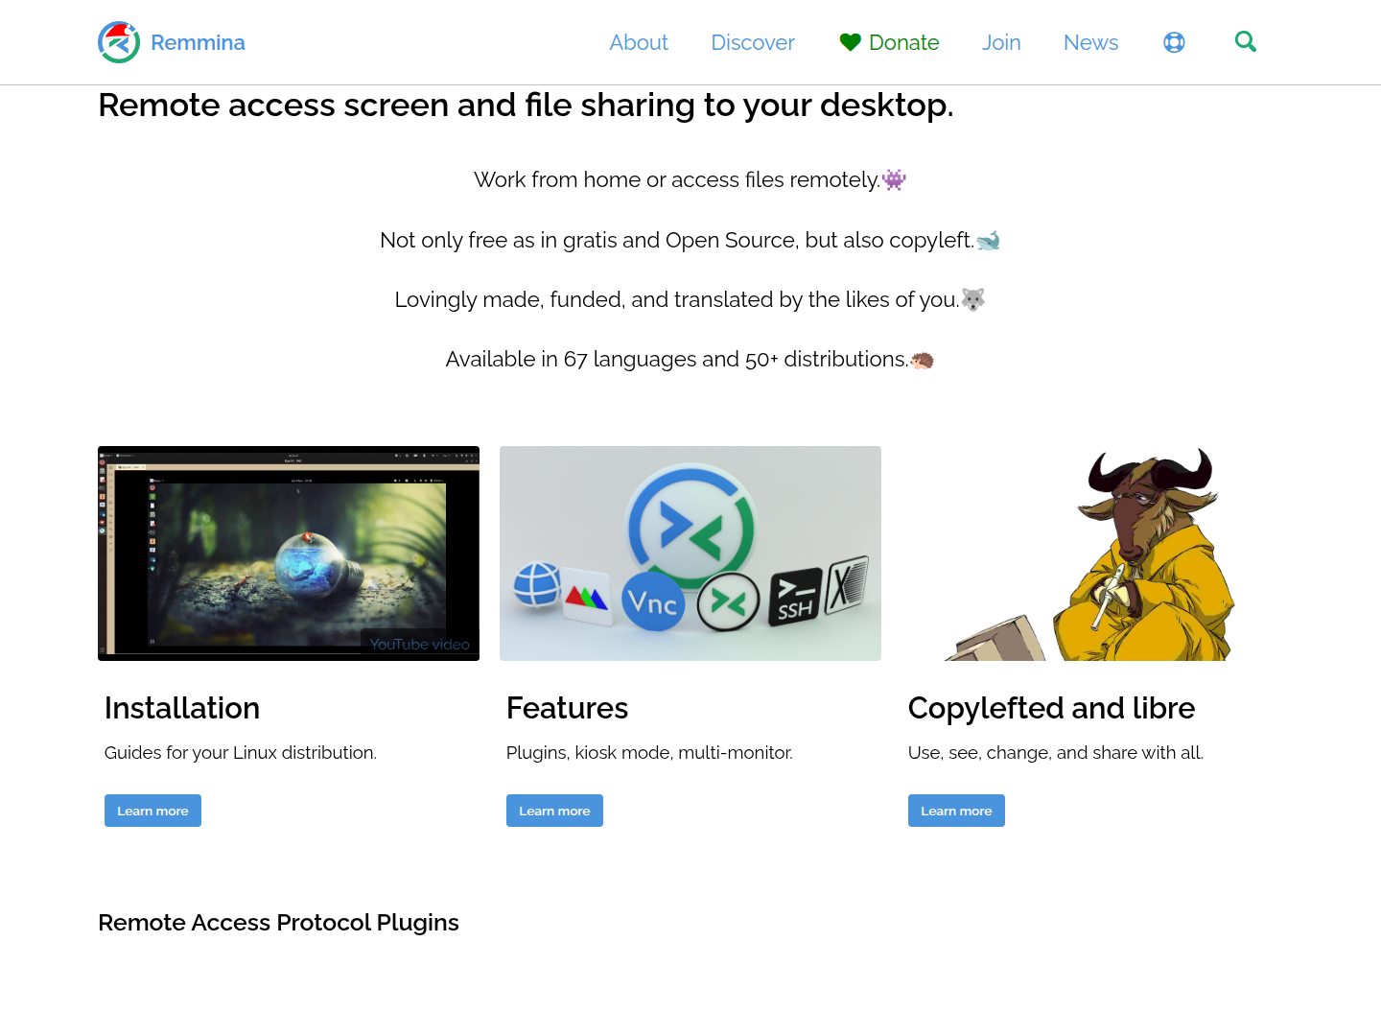Click the Features protocol icons image
Image resolution: width=1381 pixels, height=1036 pixels.
690,553
